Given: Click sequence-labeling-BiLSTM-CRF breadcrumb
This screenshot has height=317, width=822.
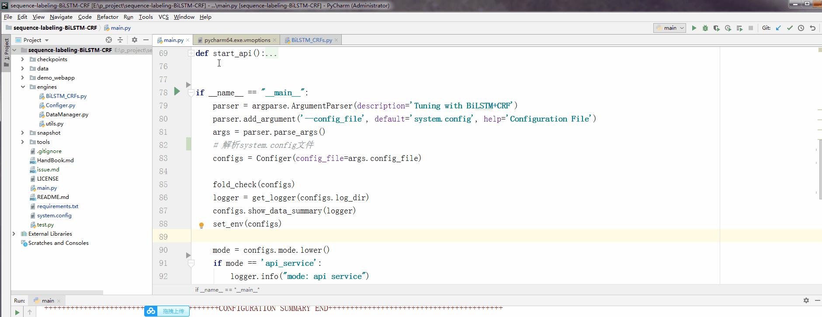Looking at the screenshot, I should pos(55,28).
